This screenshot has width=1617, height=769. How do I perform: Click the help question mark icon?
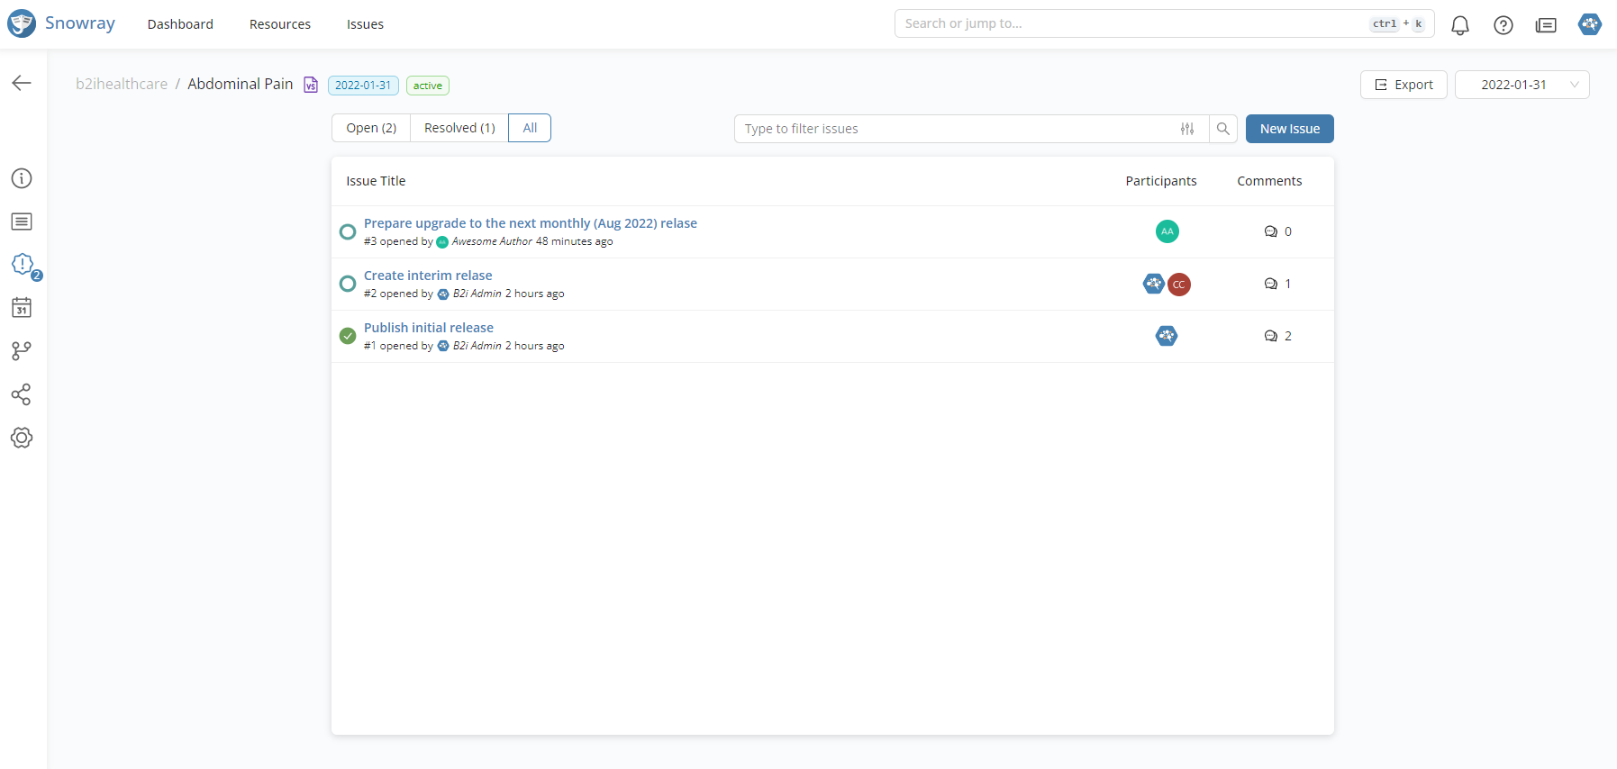coord(1503,25)
